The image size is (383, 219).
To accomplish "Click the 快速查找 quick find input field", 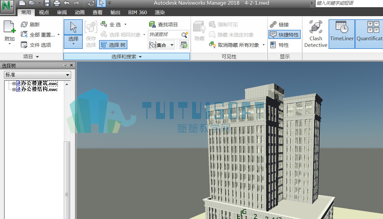I will (x=165, y=35).
